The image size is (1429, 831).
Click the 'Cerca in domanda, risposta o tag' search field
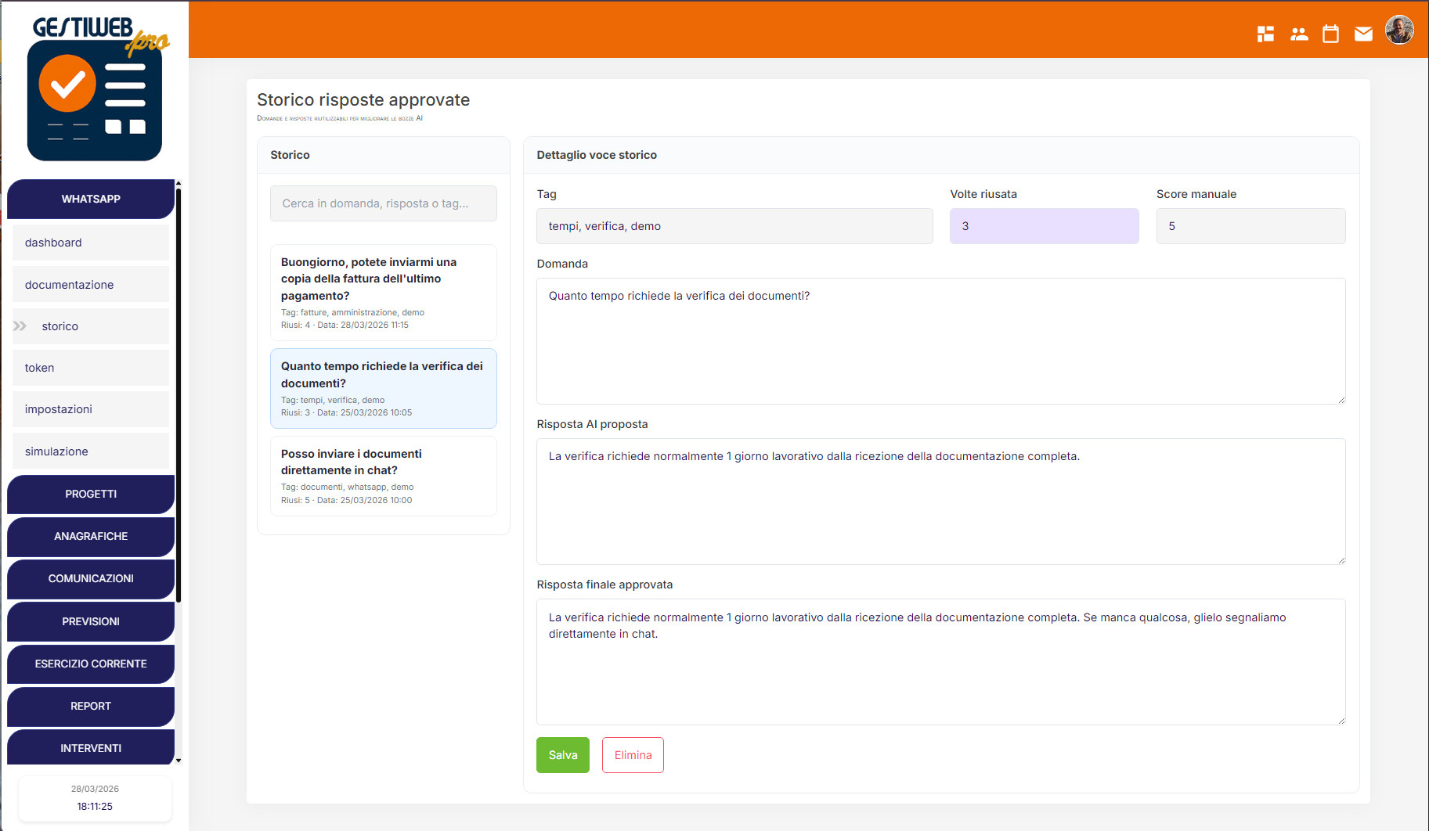coord(383,203)
